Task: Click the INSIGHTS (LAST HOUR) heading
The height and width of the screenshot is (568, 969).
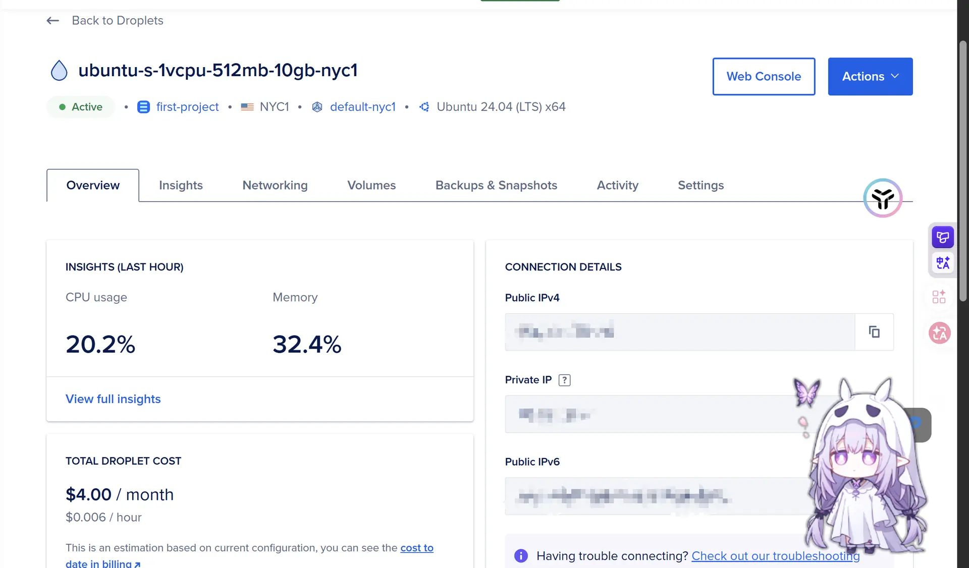Action: [x=125, y=267]
